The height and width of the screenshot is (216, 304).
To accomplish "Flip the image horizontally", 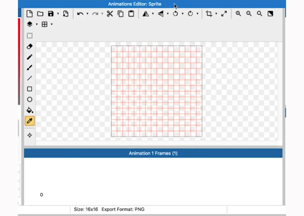I will point(145,14).
